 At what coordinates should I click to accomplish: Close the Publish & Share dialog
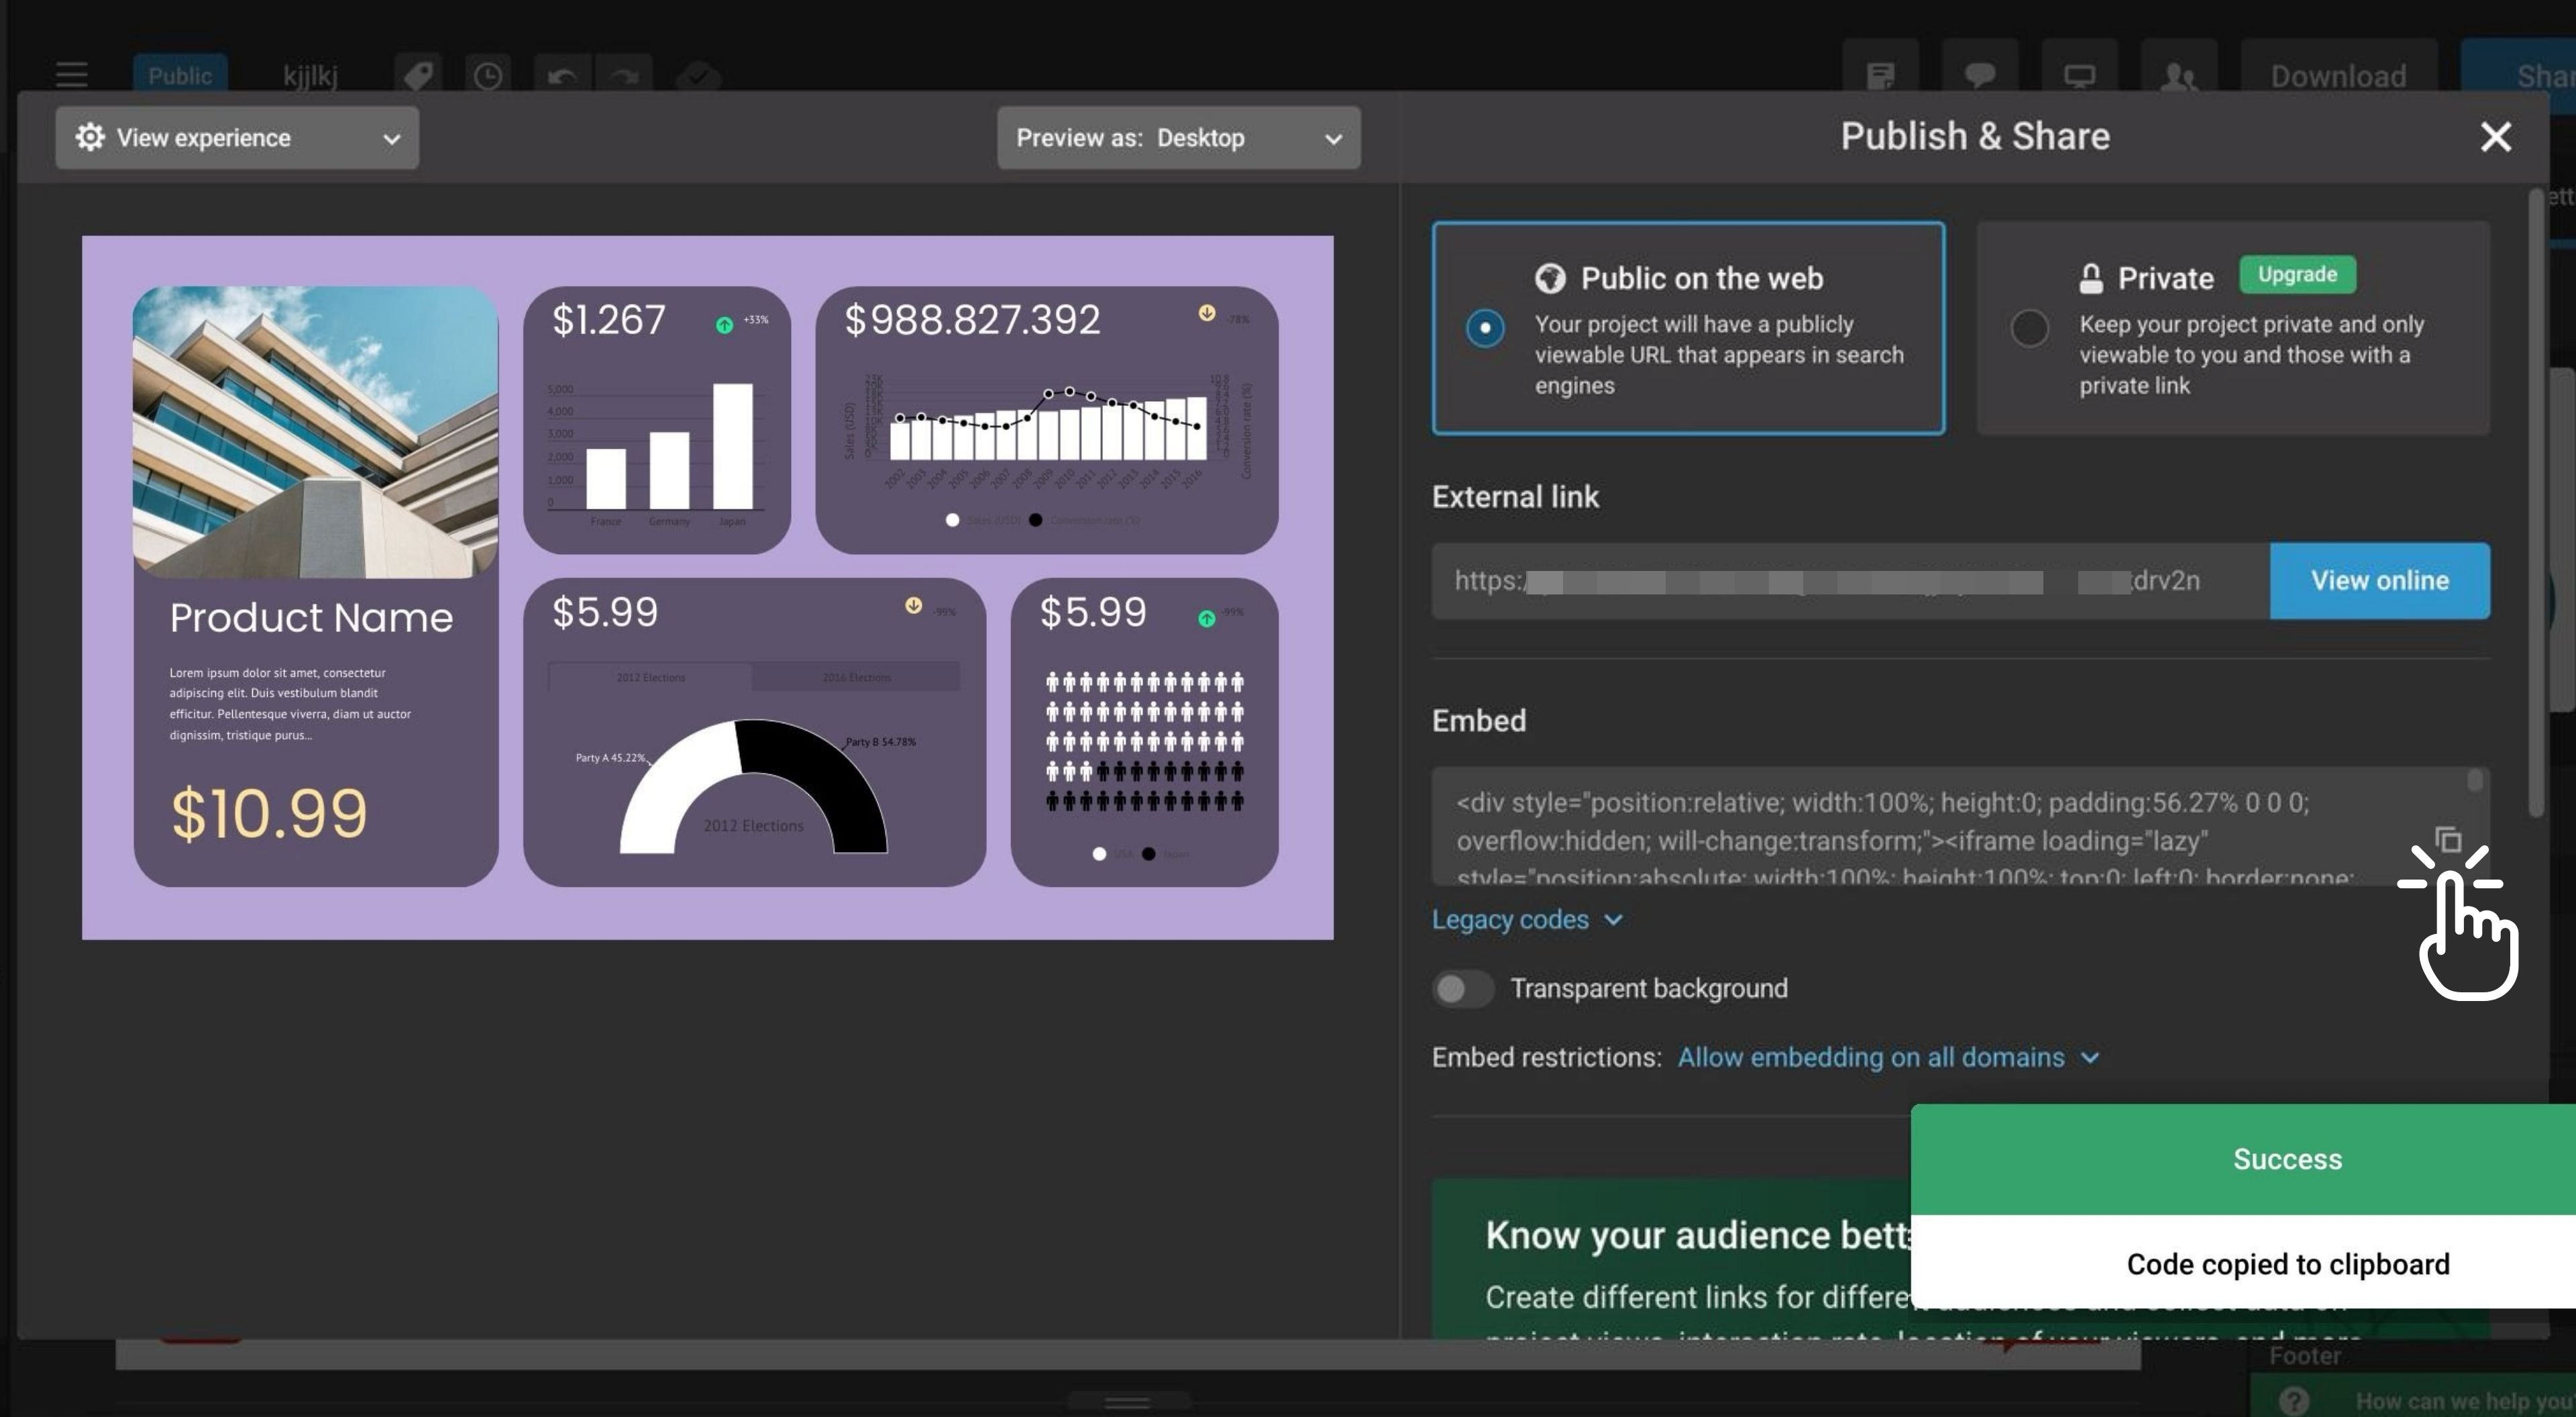pyautogui.click(x=2495, y=137)
